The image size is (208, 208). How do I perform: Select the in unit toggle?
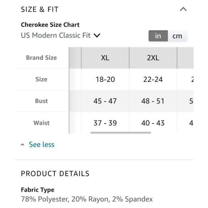[x=158, y=36]
